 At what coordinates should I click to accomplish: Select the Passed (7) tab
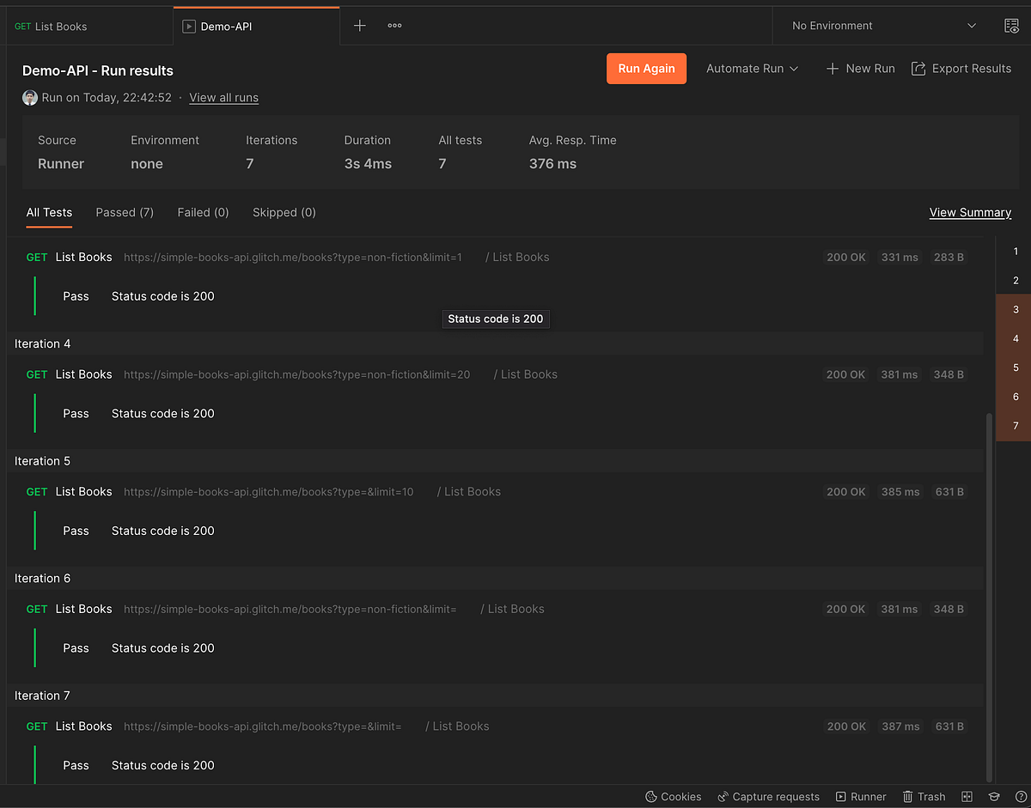point(124,212)
